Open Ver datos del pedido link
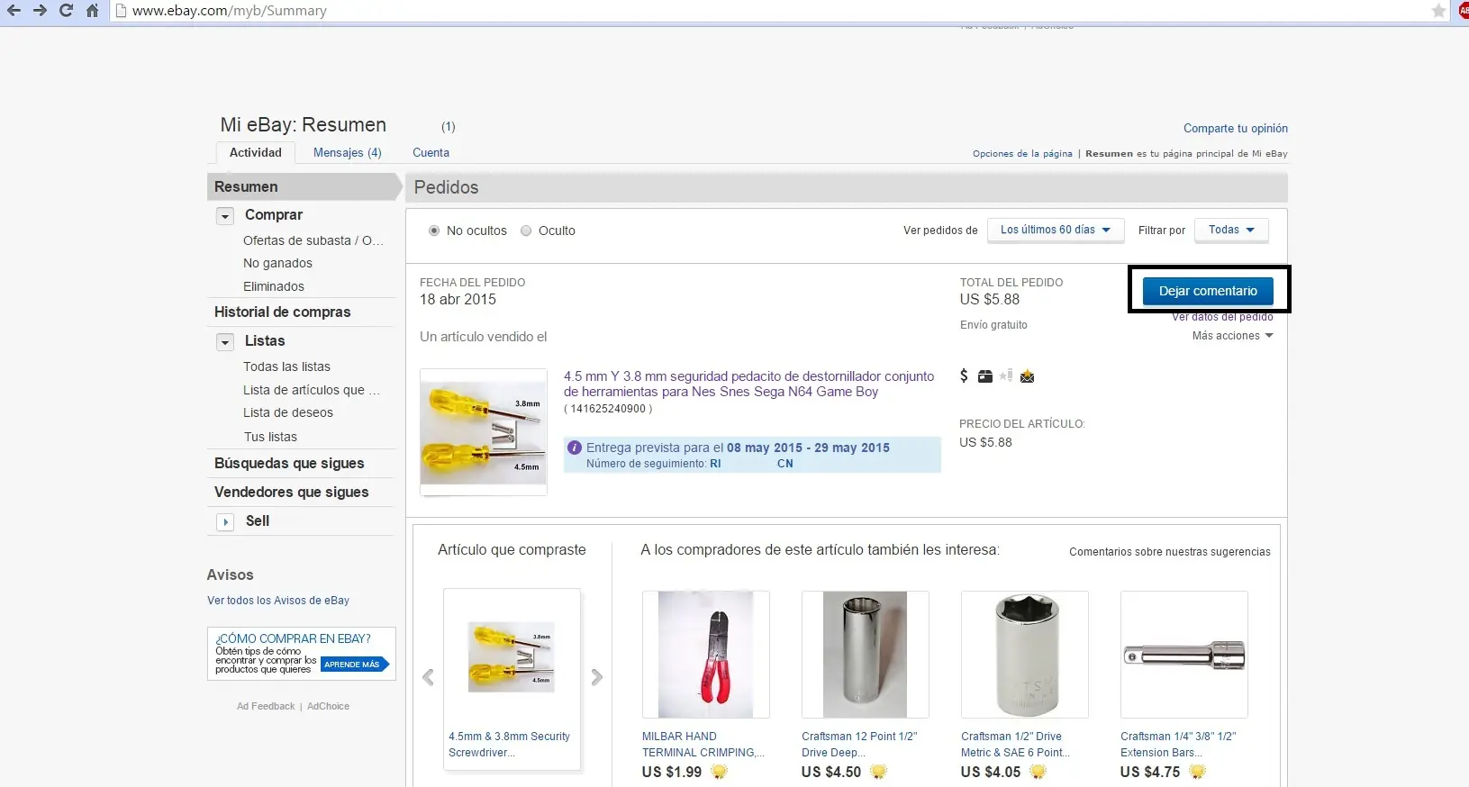Image resolution: width=1469 pixels, height=787 pixels. pos(1222,316)
